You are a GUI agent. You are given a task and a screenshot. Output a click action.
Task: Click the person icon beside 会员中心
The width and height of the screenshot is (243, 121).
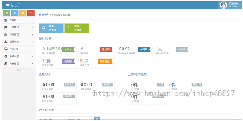point(6,42)
